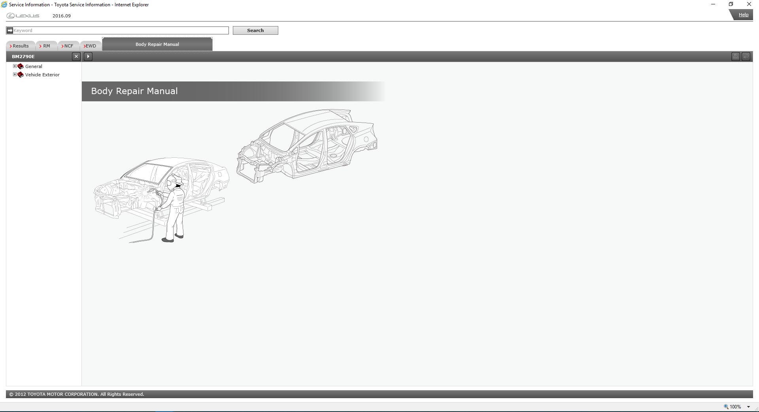Click the Body Repair Manual heading banner

click(x=233, y=91)
